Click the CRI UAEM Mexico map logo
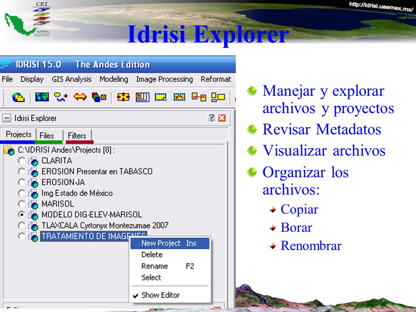416x312 pixels. coord(28,19)
